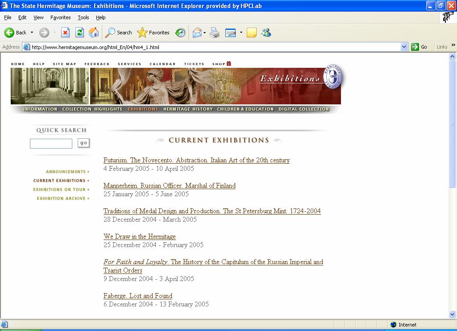The height and width of the screenshot is (331, 457).
Task: Open the Futurism Italian Art exhibition link
Action: point(196,160)
